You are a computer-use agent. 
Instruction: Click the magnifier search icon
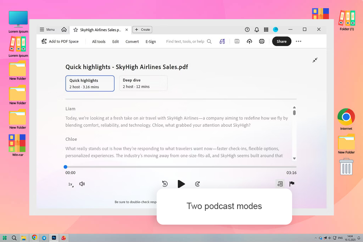tap(209, 41)
